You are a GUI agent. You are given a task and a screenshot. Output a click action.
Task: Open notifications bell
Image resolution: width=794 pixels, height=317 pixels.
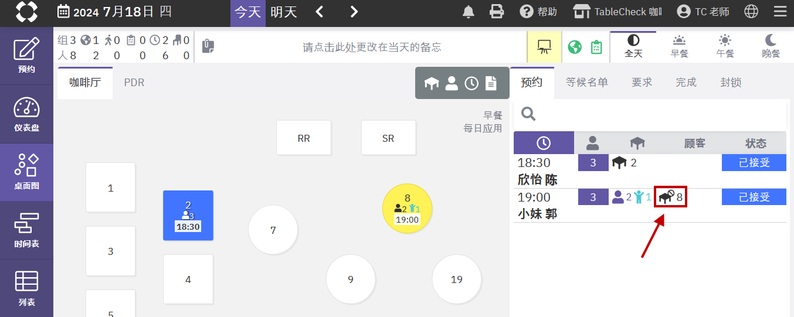point(469,12)
